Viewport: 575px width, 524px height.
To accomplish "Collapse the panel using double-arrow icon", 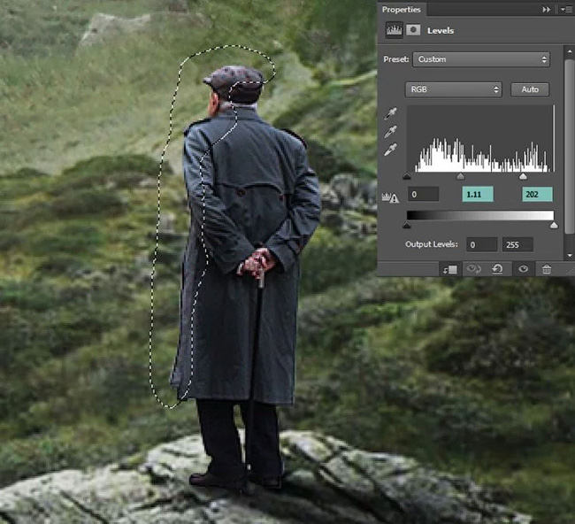I will (547, 10).
